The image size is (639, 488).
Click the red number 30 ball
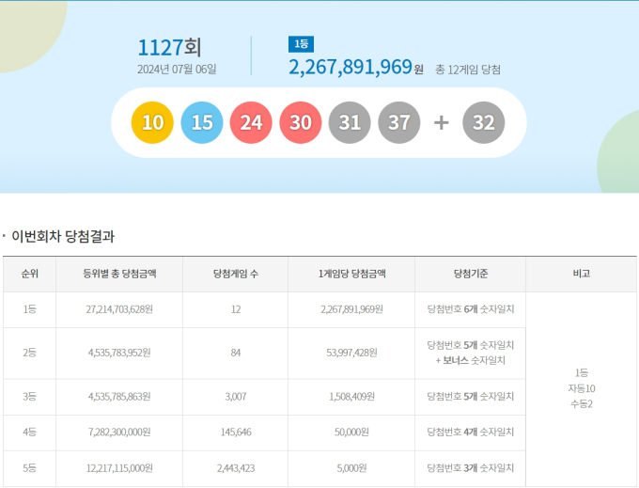301,122
